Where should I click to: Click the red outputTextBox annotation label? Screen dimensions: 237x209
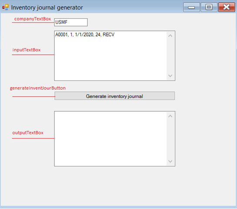point(28,133)
